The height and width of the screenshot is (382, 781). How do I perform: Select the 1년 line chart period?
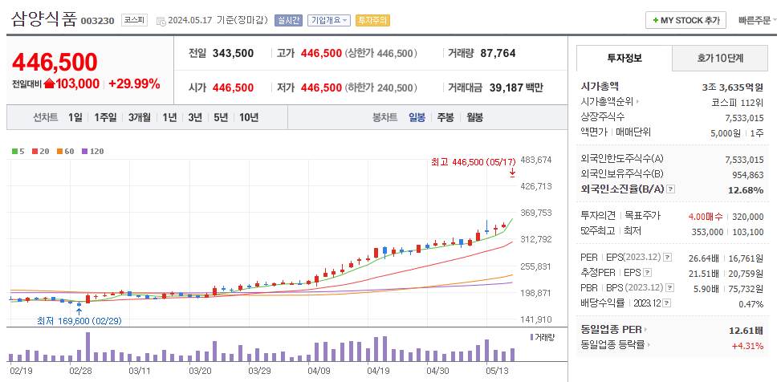[x=169, y=118]
